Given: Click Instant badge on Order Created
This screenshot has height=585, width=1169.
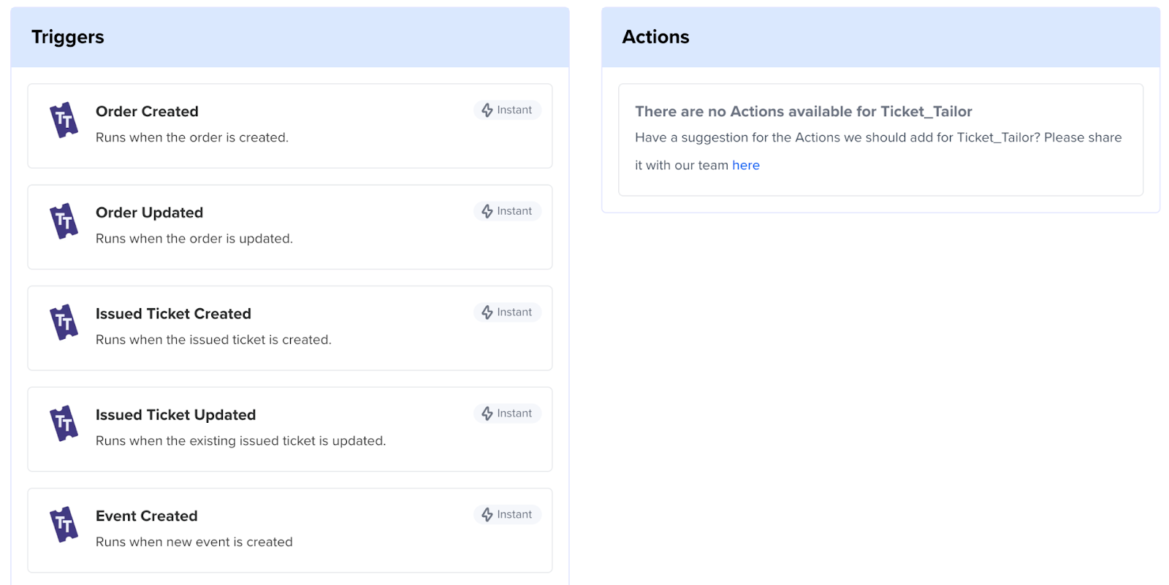Looking at the screenshot, I should pos(507,110).
